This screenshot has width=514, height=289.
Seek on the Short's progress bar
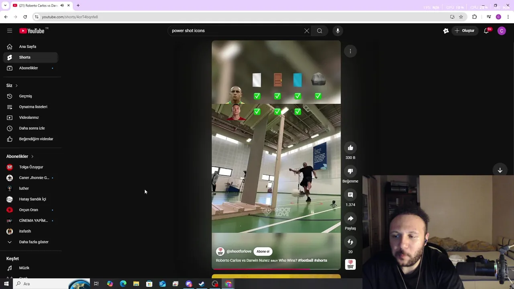point(276,269)
